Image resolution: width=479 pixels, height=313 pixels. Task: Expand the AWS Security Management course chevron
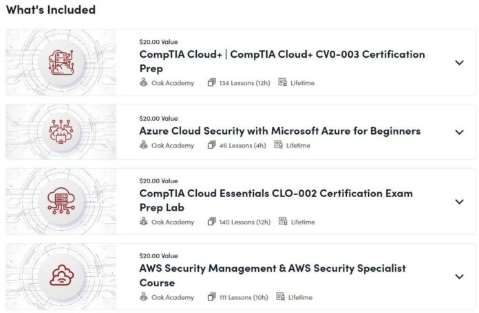point(459,277)
